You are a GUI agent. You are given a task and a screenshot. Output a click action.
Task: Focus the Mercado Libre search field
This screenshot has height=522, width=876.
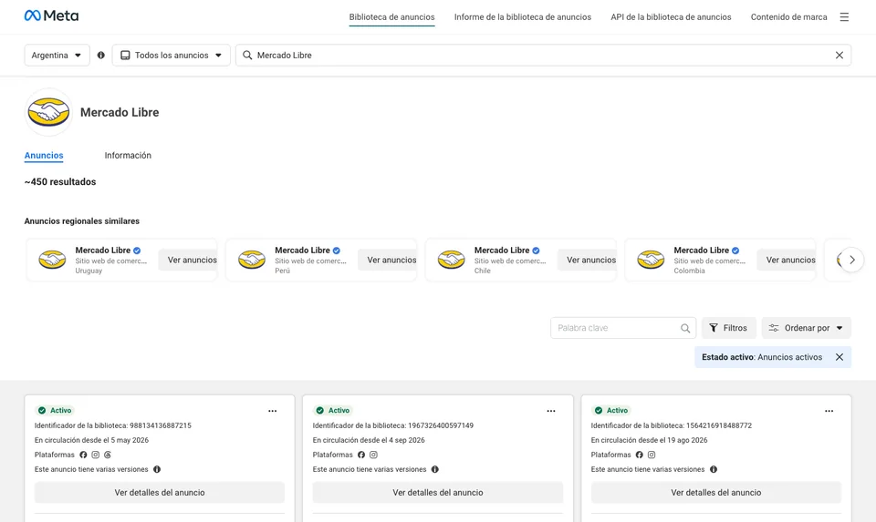[543, 56]
